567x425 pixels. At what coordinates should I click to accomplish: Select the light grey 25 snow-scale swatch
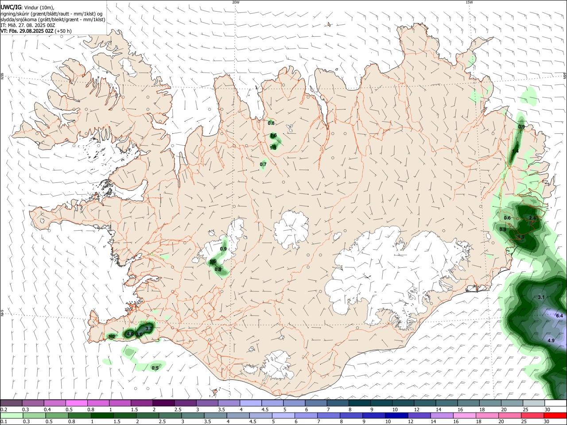tap(533, 403)
